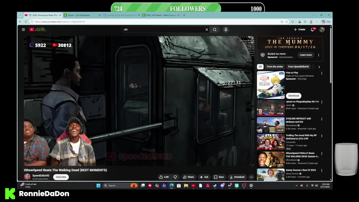Click the video player to pause
The image size is (359, 202).
[139, 101]
